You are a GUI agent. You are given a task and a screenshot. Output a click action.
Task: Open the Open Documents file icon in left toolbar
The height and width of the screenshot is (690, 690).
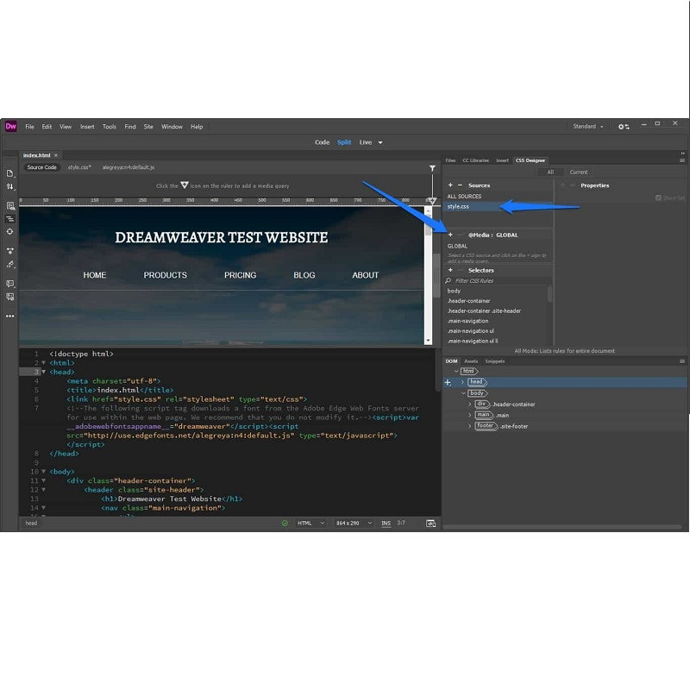(9, 173)
